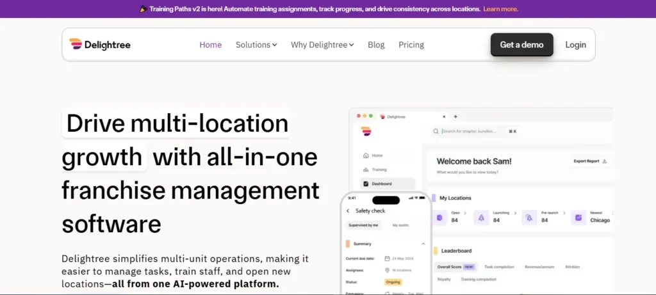The width and height of the screenshot is (656, 295).
Task: Go to the Pricing page
Action: pos(411,45)
